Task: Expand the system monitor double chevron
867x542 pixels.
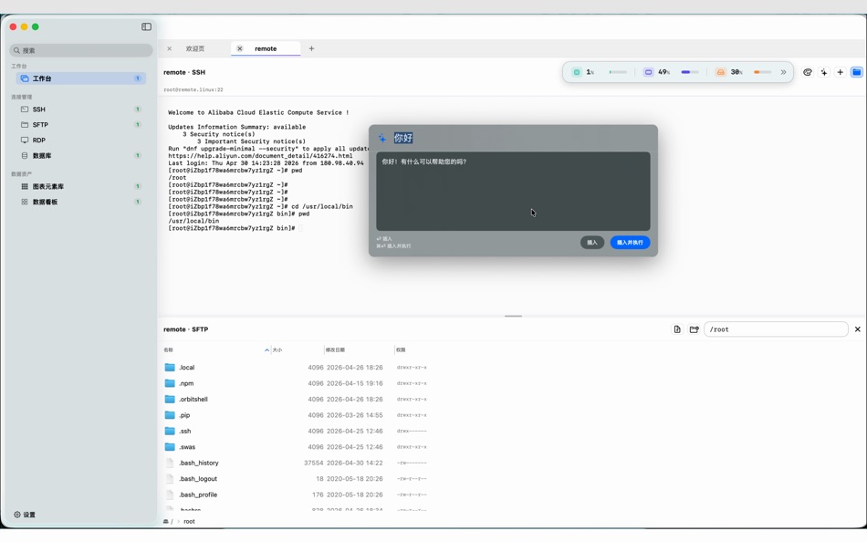Action: click(x=784, y=72)
